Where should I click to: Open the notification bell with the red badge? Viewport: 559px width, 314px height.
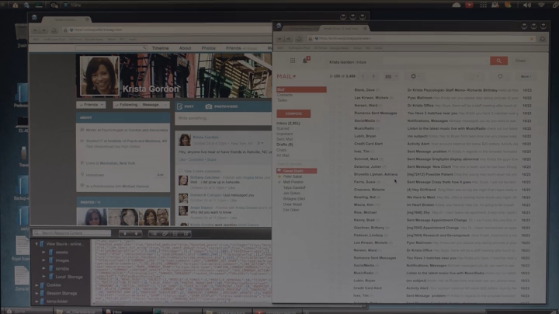tap(306, 60)
